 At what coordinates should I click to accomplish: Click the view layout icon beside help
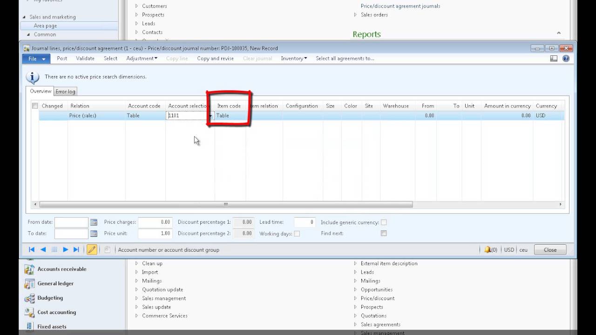[554, 59]
